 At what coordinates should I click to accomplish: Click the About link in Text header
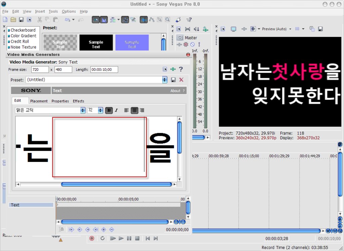coord(175,91)
